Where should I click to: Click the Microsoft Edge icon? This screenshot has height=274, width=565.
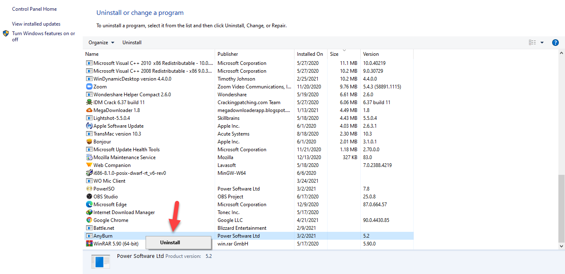coord(89,205)
